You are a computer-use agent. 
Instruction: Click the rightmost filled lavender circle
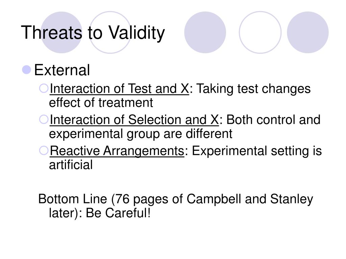point(307,32)
